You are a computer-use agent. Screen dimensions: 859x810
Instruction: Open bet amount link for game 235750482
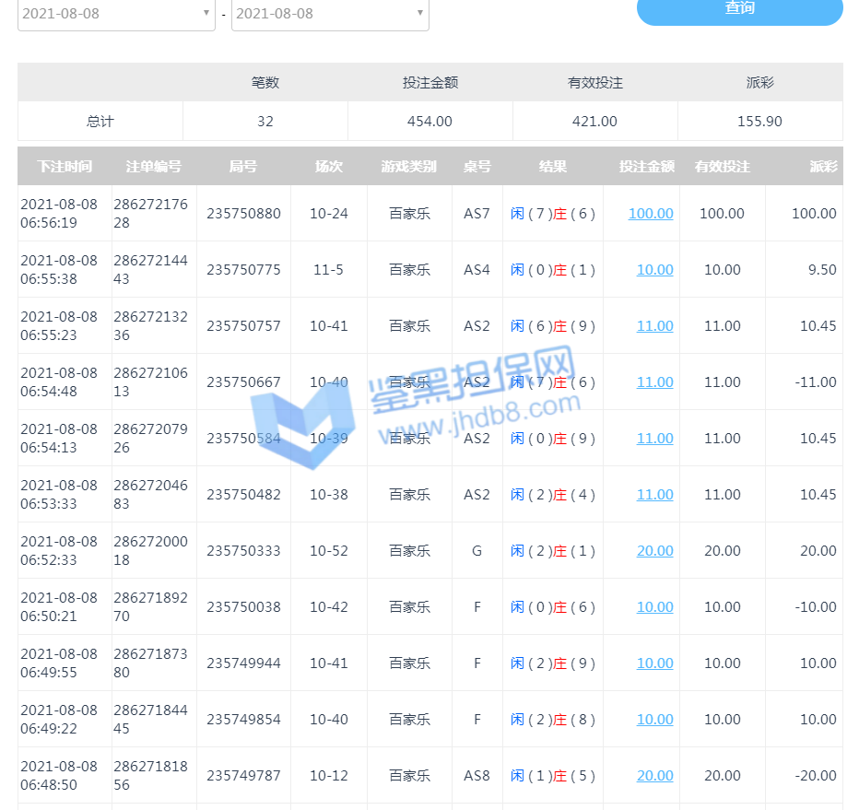(654, 495)
